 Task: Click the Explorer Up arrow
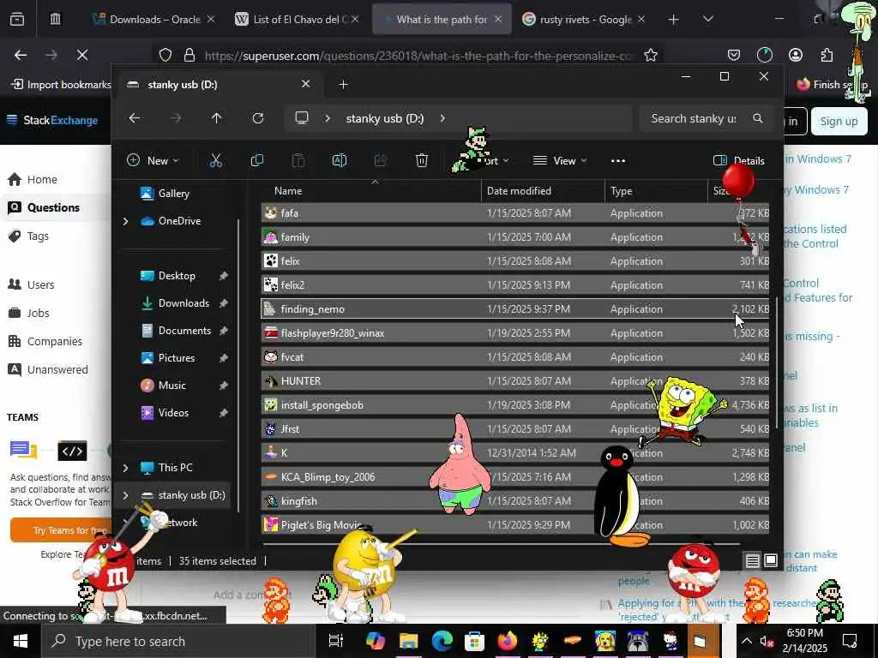[217, 118]
